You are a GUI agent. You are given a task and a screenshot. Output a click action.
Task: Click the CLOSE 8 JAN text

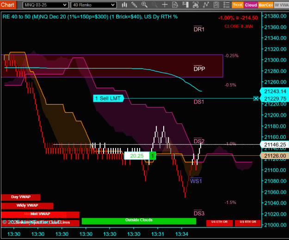coord(239,26)
